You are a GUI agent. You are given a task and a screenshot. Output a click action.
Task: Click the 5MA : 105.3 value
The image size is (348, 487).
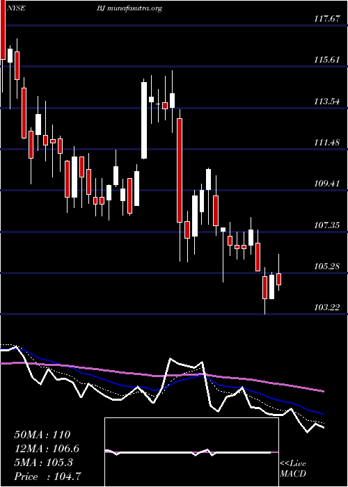click(x=43, y=463)
